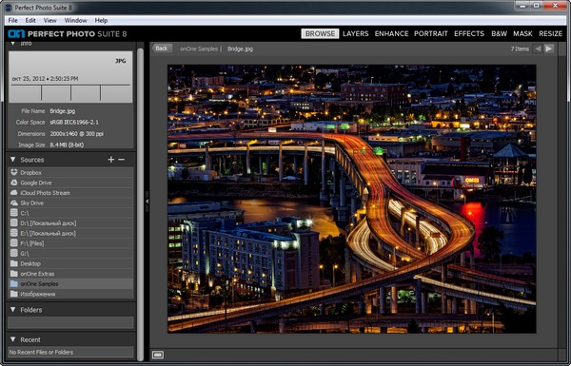Select the Desktop source row
Screen dimensions: 571x366
point(71,263)
